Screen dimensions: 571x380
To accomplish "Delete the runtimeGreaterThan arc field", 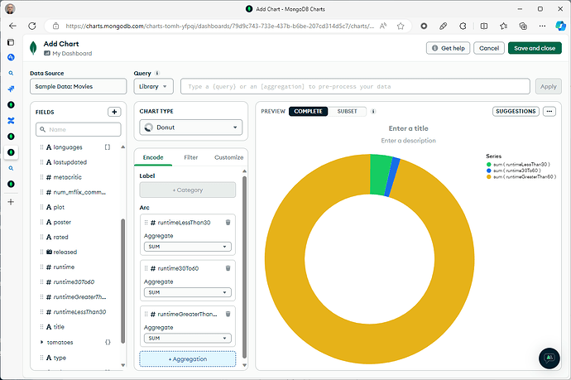I will [228, 314].
